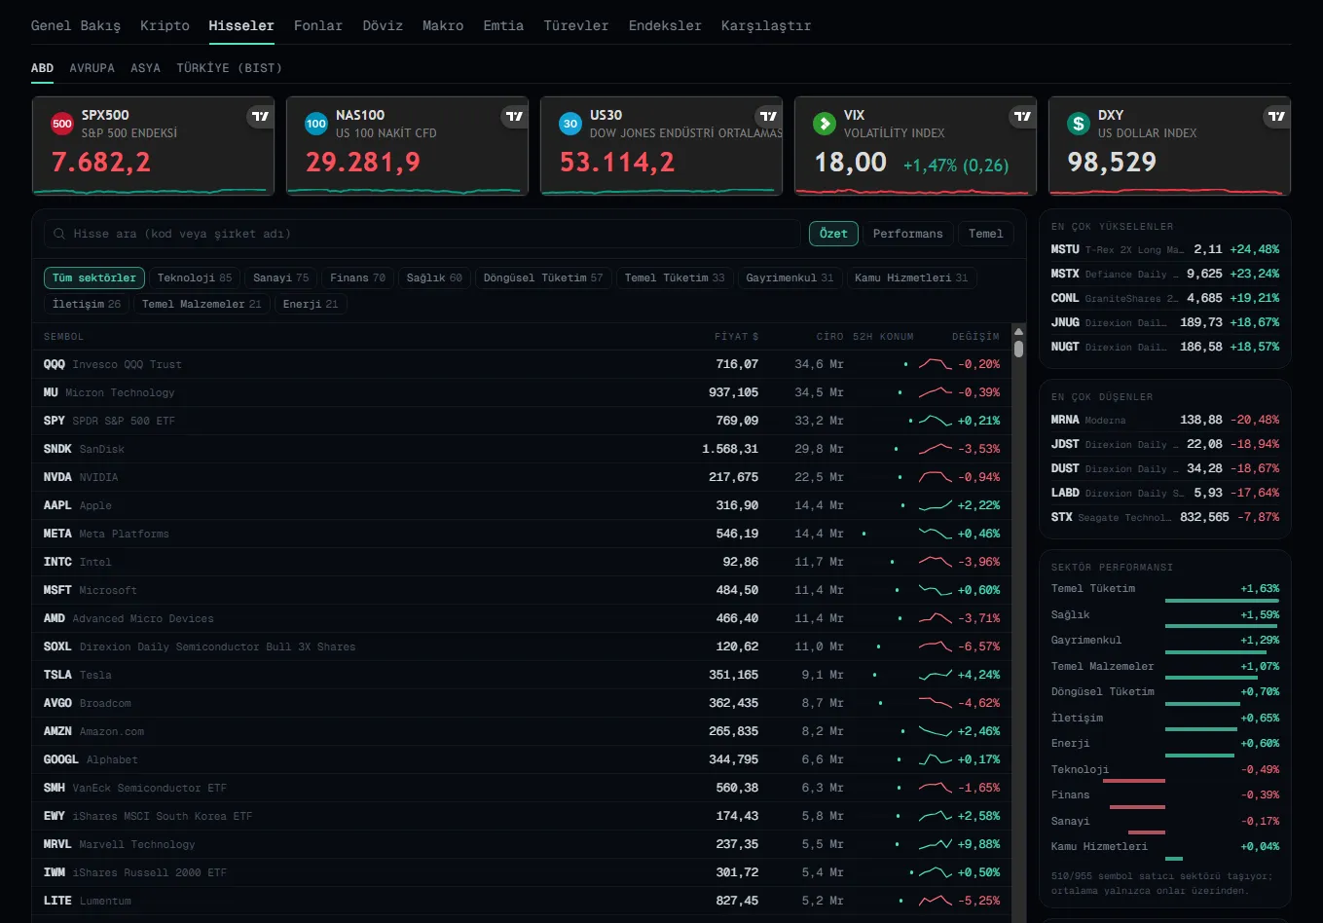Click the magnifier icon in stock search
1323x923 pixels.
point(60,234)
